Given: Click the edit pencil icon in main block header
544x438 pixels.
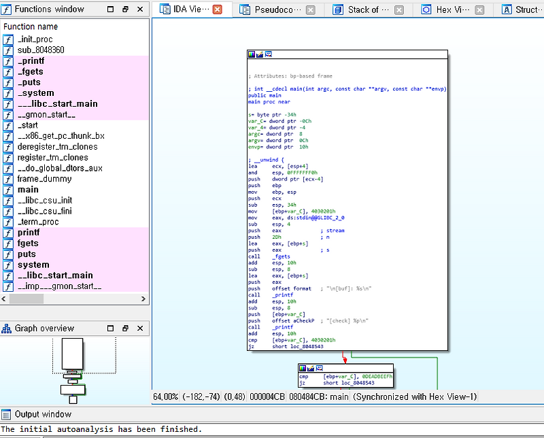Looking at the screenshot, I should point(260,54).
